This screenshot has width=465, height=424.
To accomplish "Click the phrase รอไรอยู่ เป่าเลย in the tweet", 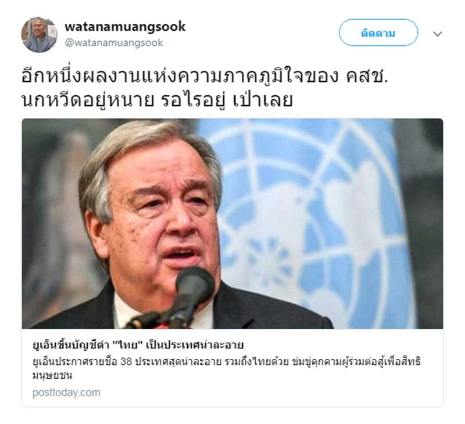I will 227,100.
